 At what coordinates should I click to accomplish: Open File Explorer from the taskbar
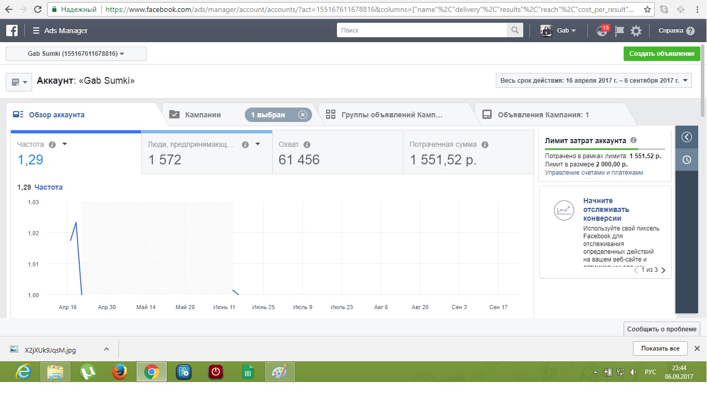[x=55, y=372]
